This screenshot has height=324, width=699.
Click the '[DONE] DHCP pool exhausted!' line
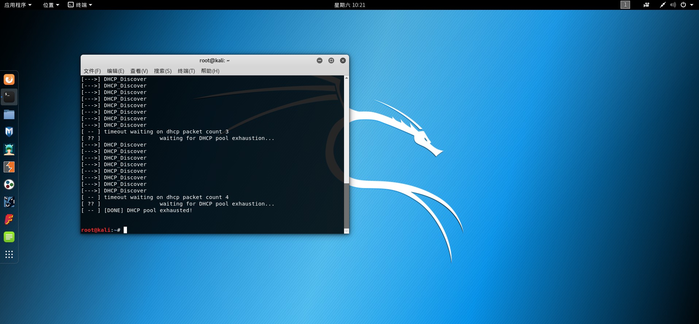pyautogui.click(x=148, y=210)
